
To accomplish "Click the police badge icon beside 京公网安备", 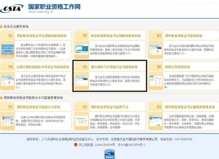I will [x=75, y=145].
